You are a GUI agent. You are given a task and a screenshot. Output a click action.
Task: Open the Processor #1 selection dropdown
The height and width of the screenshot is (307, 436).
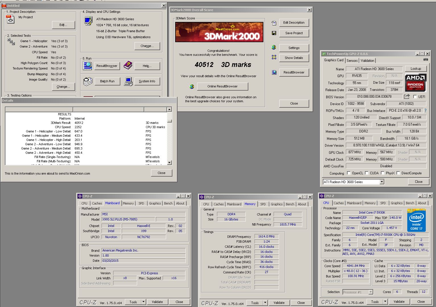(371, 292)
